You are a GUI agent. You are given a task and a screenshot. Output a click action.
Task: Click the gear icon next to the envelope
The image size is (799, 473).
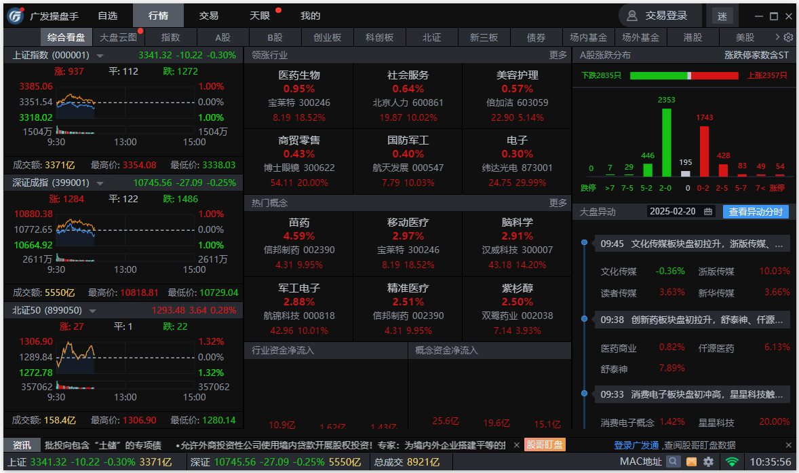point(708,461)
